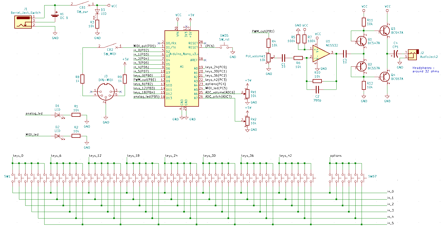Click the 'in_5' row label at right

390,223
